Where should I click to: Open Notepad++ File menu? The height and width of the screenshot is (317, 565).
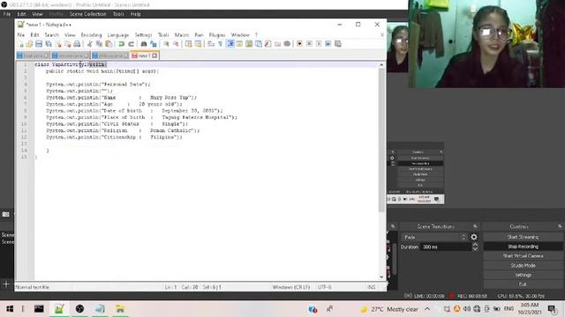pos(21,35)
